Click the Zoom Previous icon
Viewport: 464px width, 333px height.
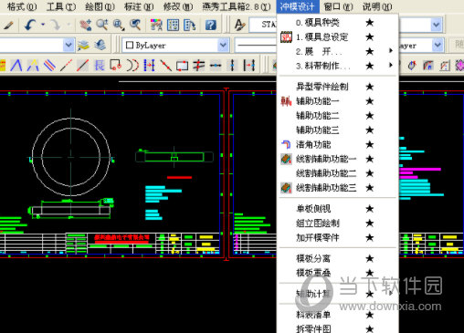tap(135, 25)
